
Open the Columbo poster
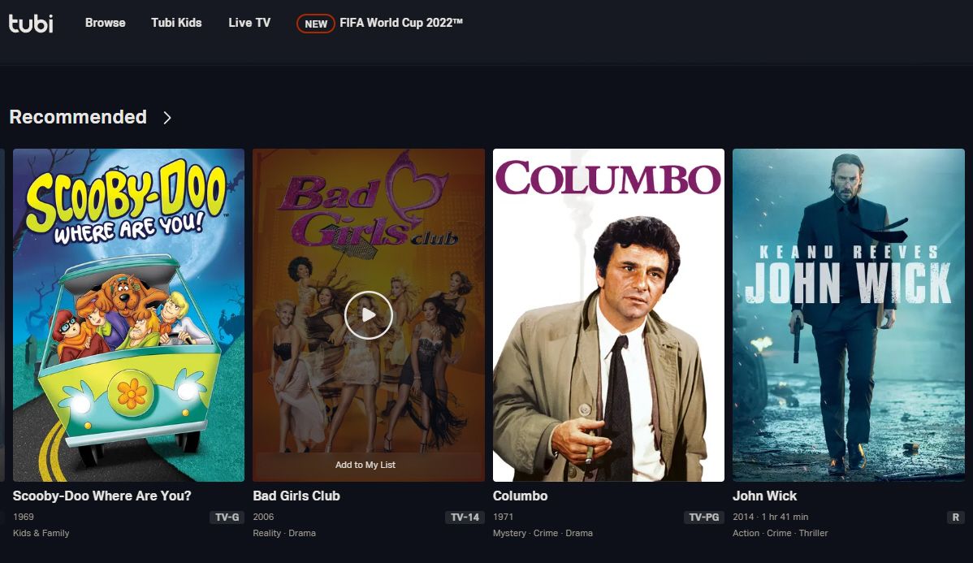pyautogui.click(x=608, y=314)
